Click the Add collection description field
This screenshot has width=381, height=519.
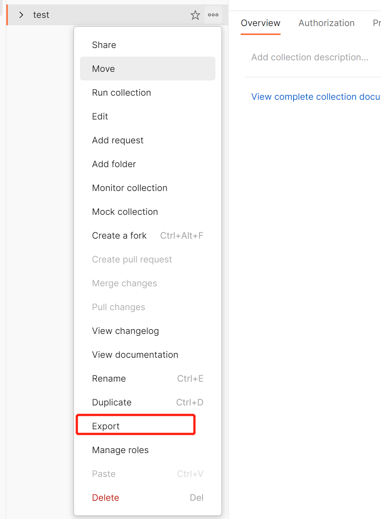[x=310, y=57]
